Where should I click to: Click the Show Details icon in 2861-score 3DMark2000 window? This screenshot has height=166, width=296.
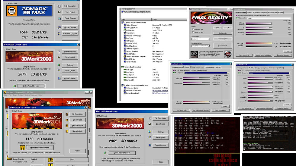(x=150, y=137)
